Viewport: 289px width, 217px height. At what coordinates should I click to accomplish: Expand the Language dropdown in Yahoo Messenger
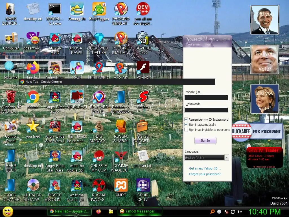(227, 158)
